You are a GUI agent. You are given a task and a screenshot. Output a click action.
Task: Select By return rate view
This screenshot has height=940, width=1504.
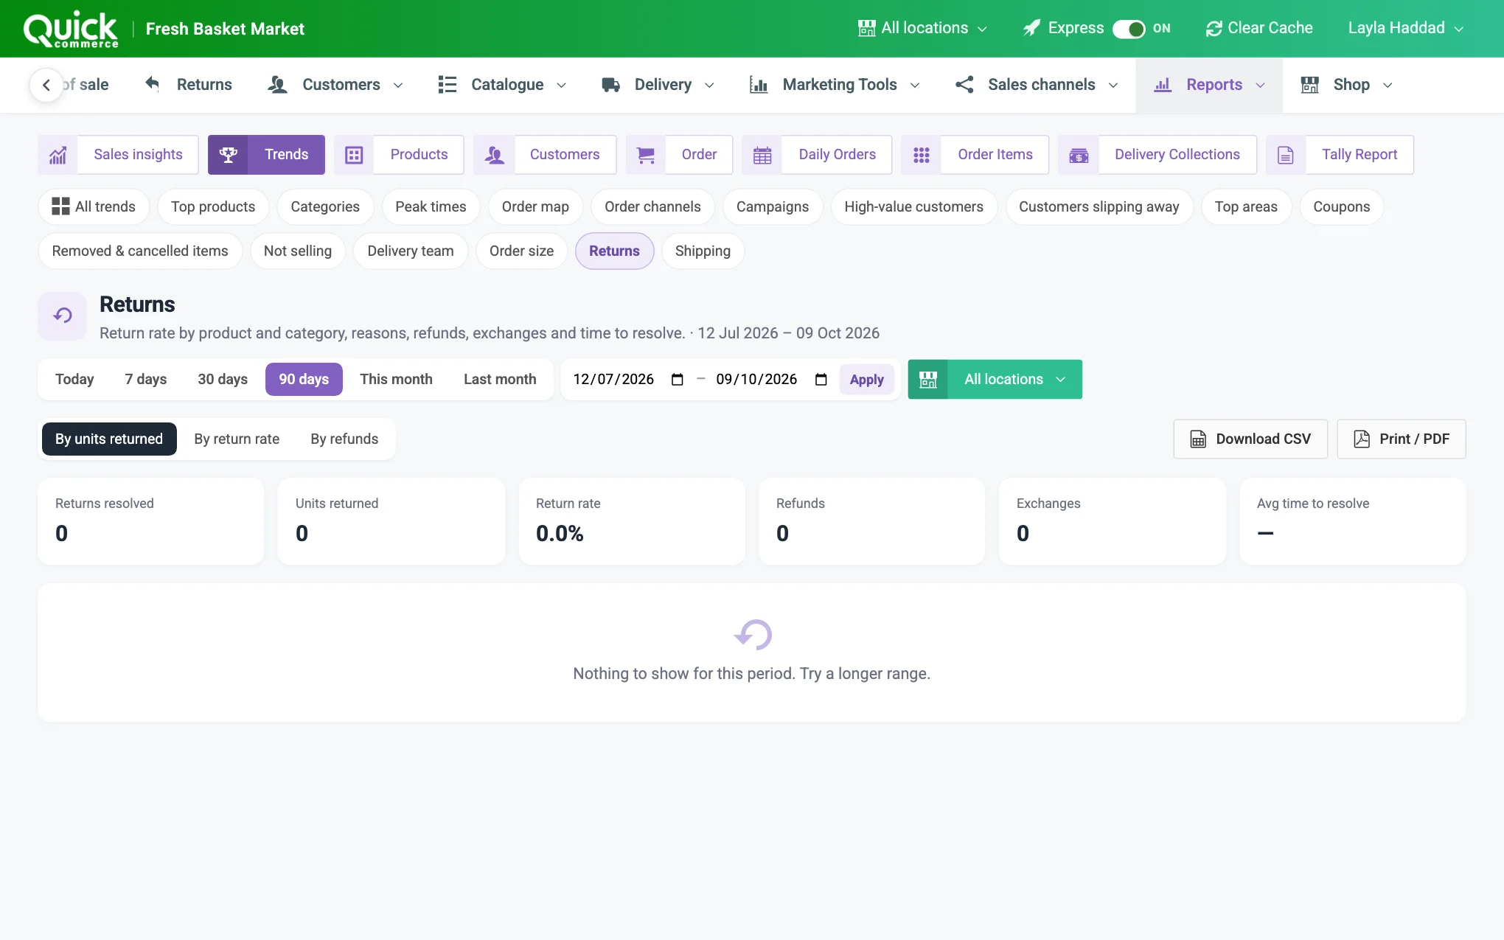point(237,439)
